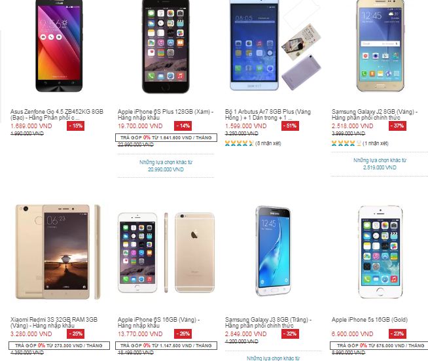Click the Samsung Galaxy J3 white image
This screenshot has width=428, height=361.
tap(273, 251)
